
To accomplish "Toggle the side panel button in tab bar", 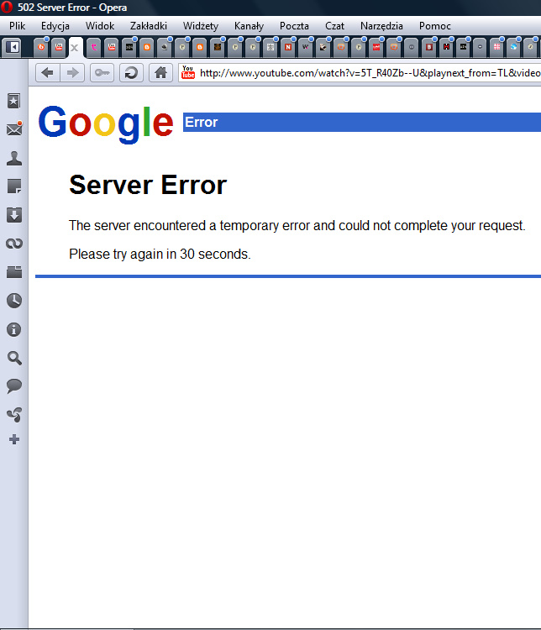I will [13, 47].
